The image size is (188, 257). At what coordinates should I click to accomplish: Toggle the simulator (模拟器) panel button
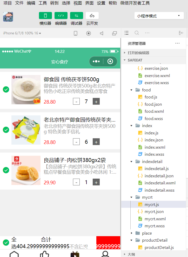pyautogui.click(x=45, y=16)
